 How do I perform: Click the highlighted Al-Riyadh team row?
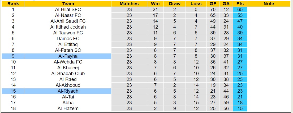click(x=68, y=91)
